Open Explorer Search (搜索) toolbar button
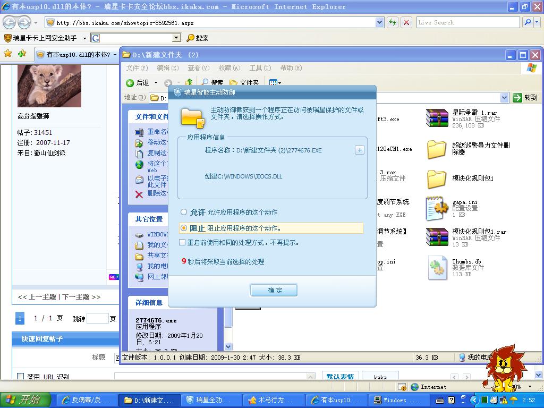 pyautogui.click(x=212, y=82)
